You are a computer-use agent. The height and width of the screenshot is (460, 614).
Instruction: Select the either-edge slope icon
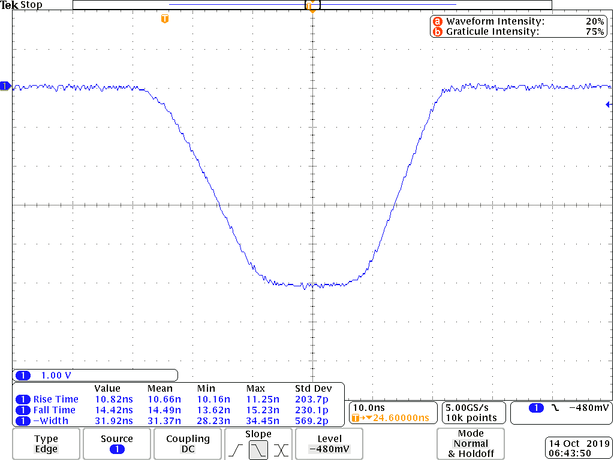pyautogui.click(x=281, y=450)
